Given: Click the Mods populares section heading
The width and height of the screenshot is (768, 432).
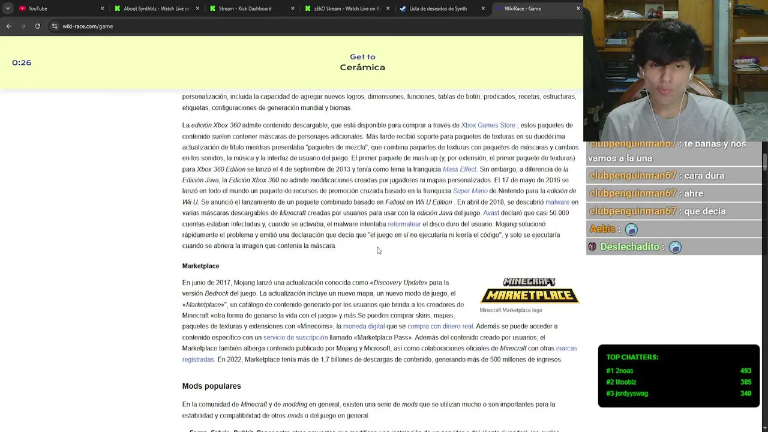Looking at the screenshot, I should point(211,386).
